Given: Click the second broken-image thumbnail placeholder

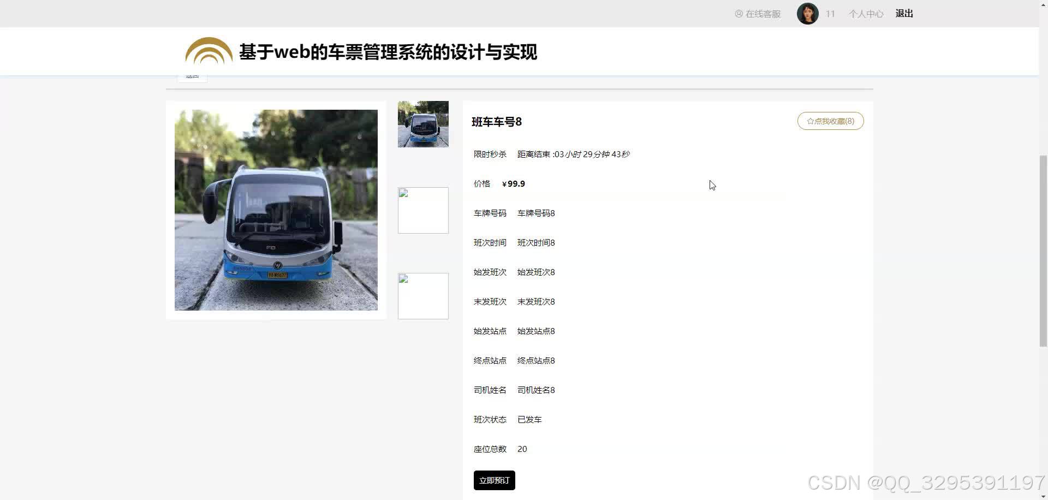Looking at the screenshot, I should click(423, 296).
